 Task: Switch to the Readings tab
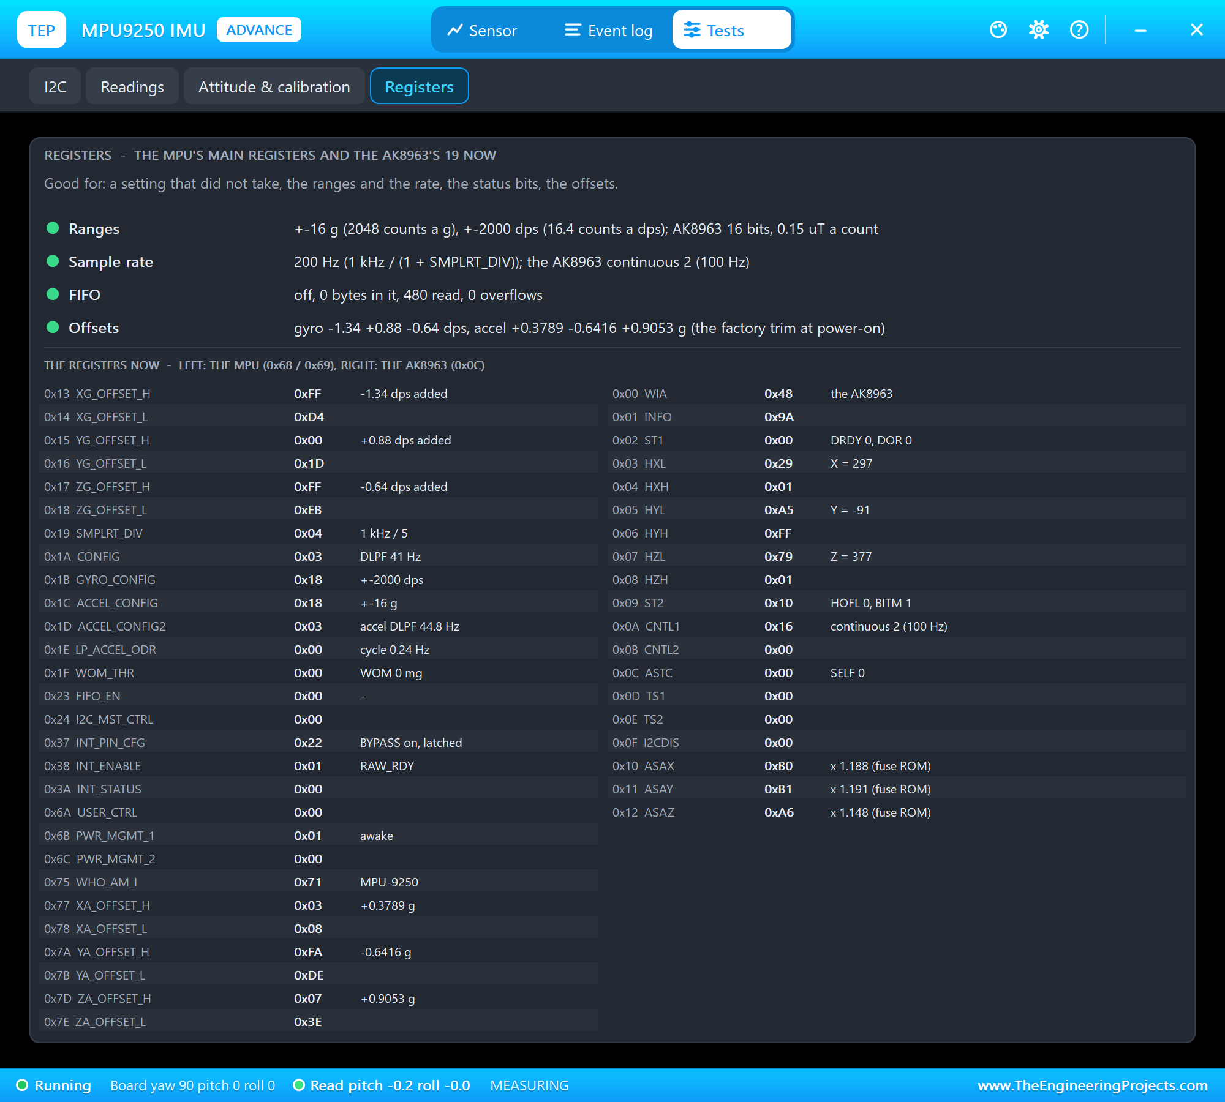tap(132, 86)
